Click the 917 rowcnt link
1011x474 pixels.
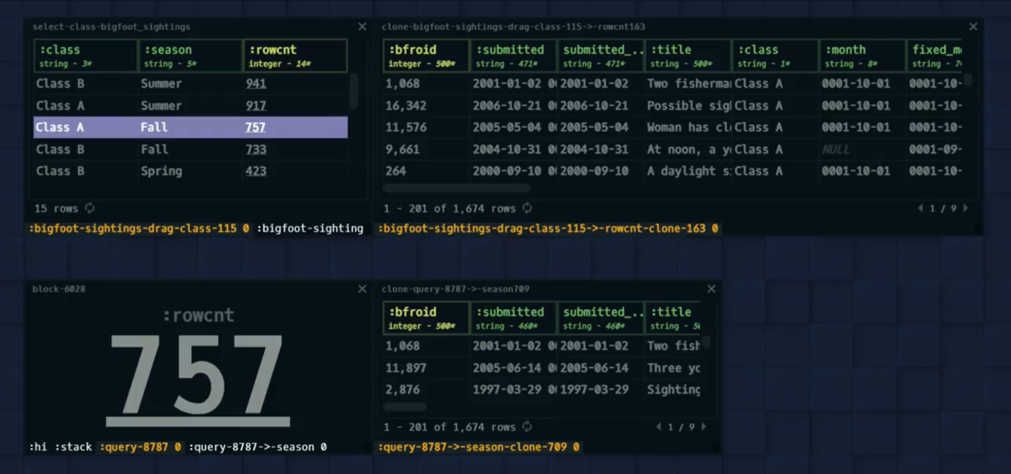256,106
